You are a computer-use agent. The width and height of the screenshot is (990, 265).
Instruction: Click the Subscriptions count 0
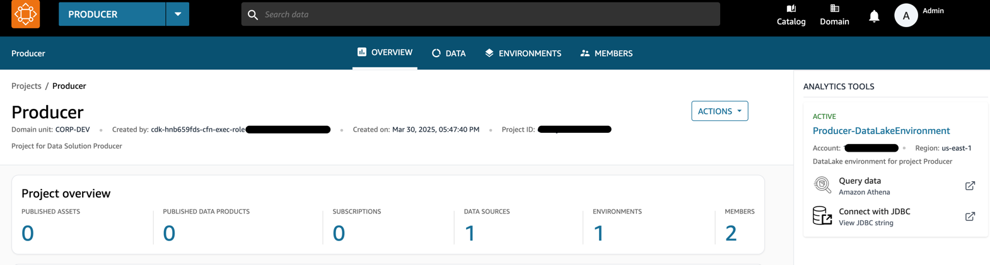pyautogui.click(x=339, y=234)
